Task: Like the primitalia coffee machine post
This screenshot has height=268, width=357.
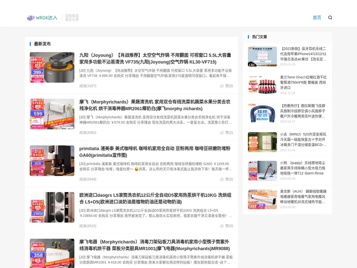Action: [227, 179]
